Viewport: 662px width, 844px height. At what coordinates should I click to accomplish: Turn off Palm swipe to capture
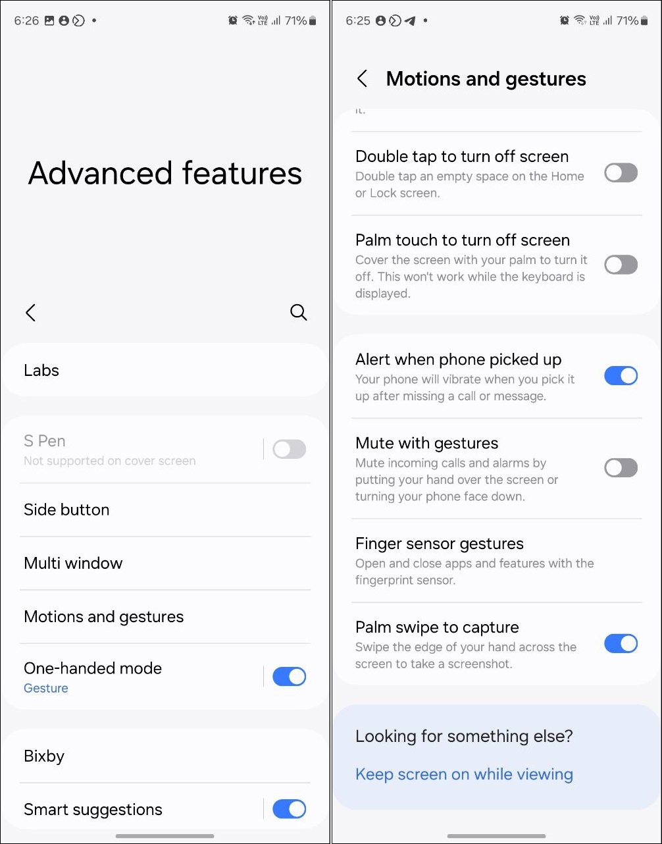tap(621, 643)
